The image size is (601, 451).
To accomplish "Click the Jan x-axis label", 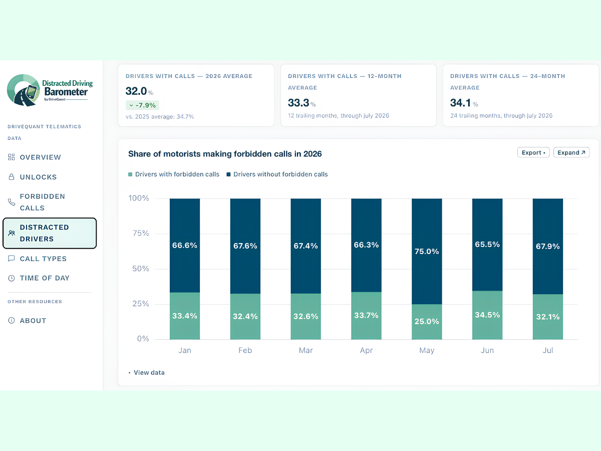I will (185, 350).
